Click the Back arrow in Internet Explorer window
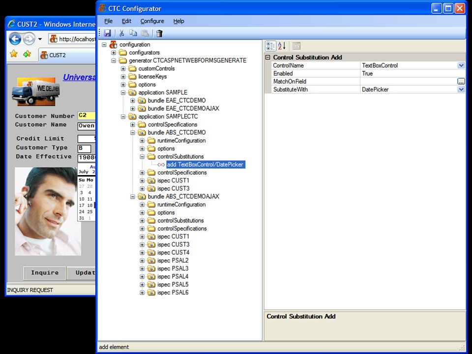The width and height of the screenshot is (472, 354). 15,38
